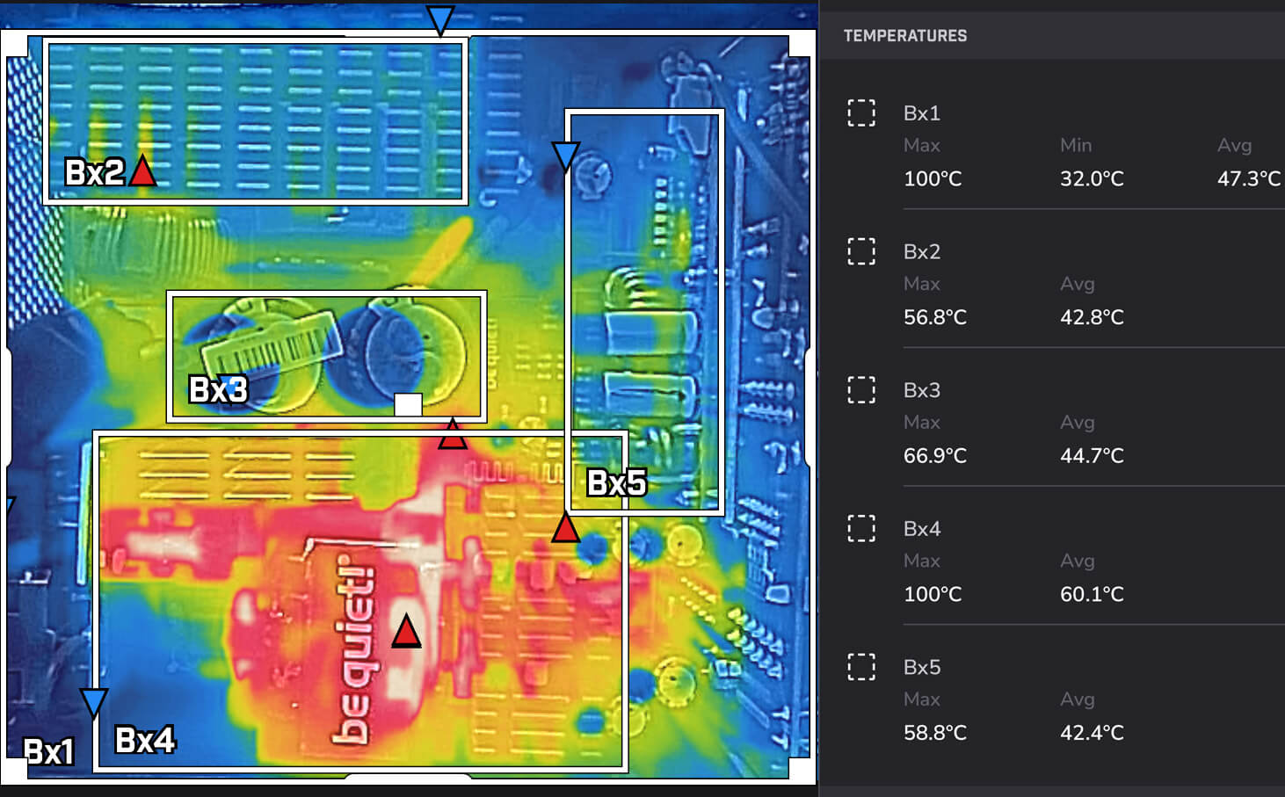Click the Bx3 label on the thermal image
The image size is (1285, 797).
219,389
